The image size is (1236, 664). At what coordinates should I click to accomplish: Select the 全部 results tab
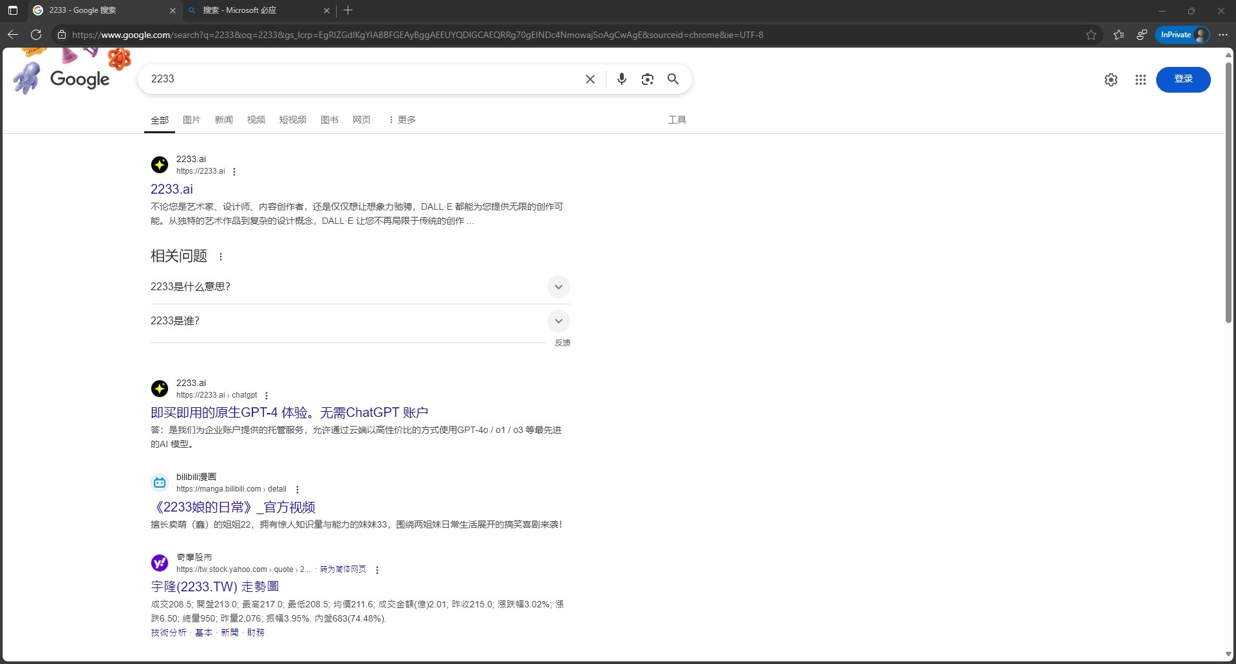160,120
